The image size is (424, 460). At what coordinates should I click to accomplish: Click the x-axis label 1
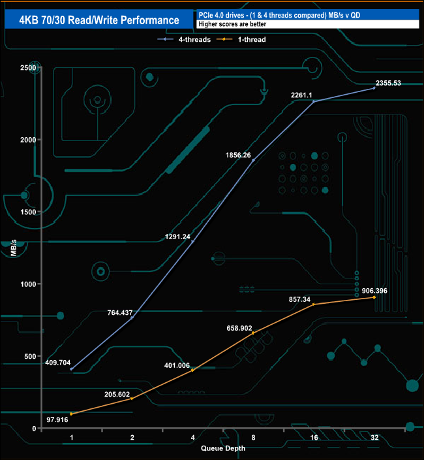[72, 437]
